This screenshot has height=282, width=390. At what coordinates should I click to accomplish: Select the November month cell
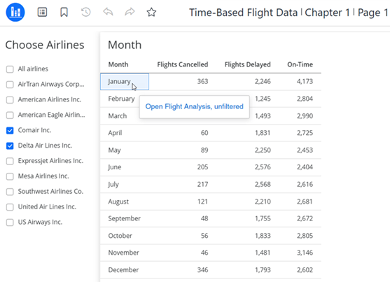124,253
